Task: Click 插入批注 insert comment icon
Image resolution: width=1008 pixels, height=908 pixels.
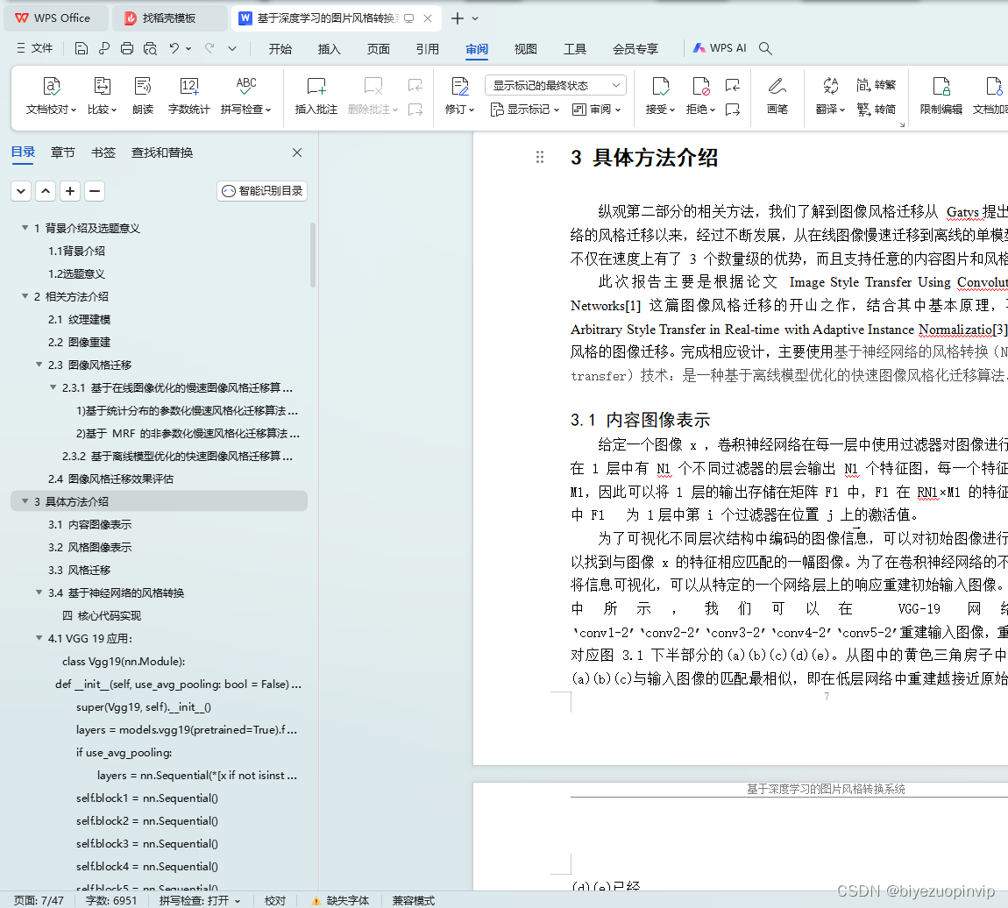Action: click(x=316, y=86)
